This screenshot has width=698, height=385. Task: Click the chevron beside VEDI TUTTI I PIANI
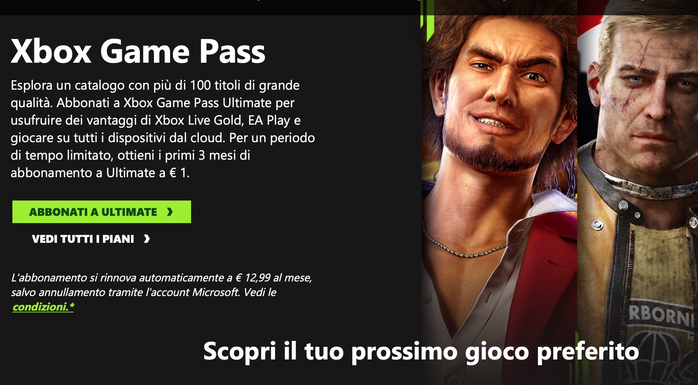(x=147, y=239)
